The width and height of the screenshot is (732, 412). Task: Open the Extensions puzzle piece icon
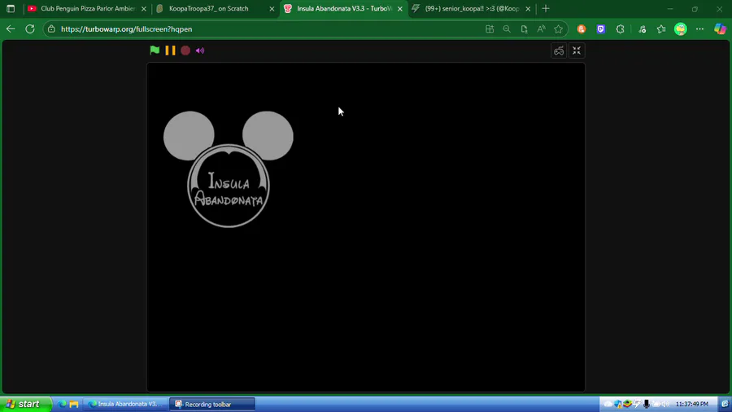click(620, 29)
